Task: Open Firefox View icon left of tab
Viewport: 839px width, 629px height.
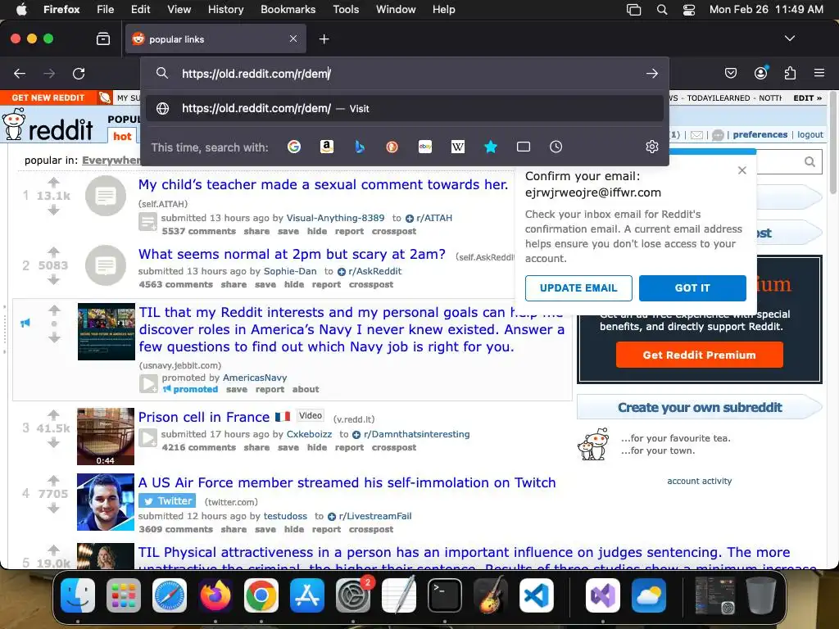Action: coord(103,39)
